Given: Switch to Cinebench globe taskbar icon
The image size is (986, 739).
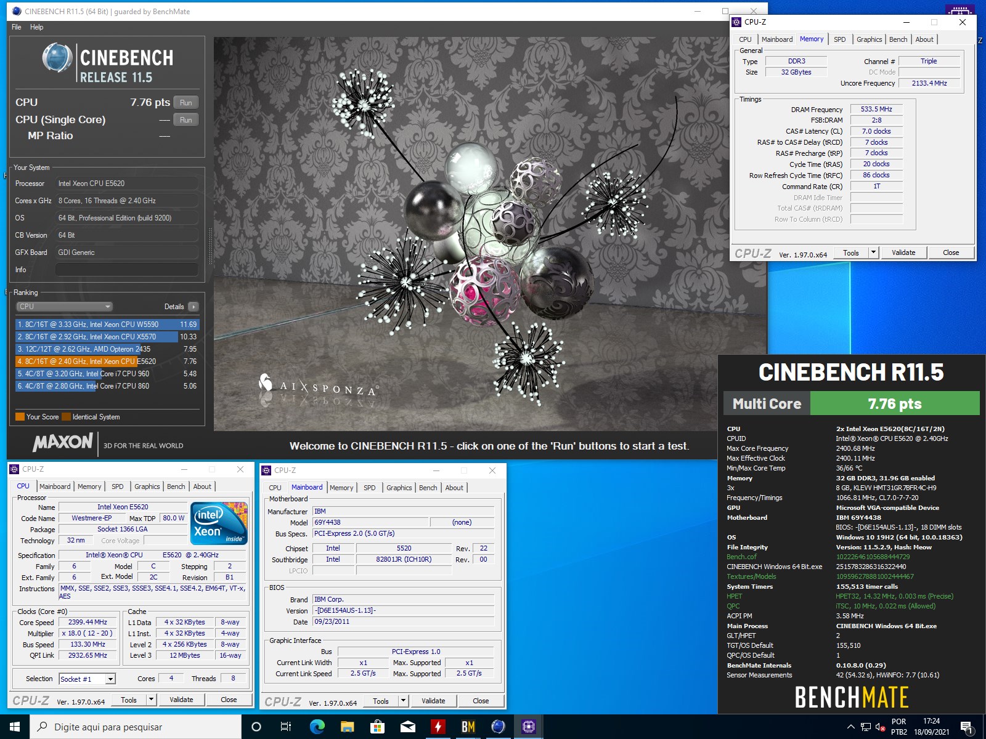Looking at the screenshot, I should [498, 727].
